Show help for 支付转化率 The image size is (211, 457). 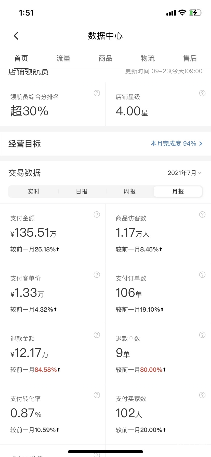(97, 395)
